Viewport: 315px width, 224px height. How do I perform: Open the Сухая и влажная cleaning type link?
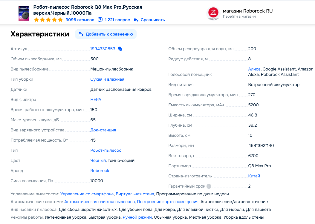pos(107,79)
